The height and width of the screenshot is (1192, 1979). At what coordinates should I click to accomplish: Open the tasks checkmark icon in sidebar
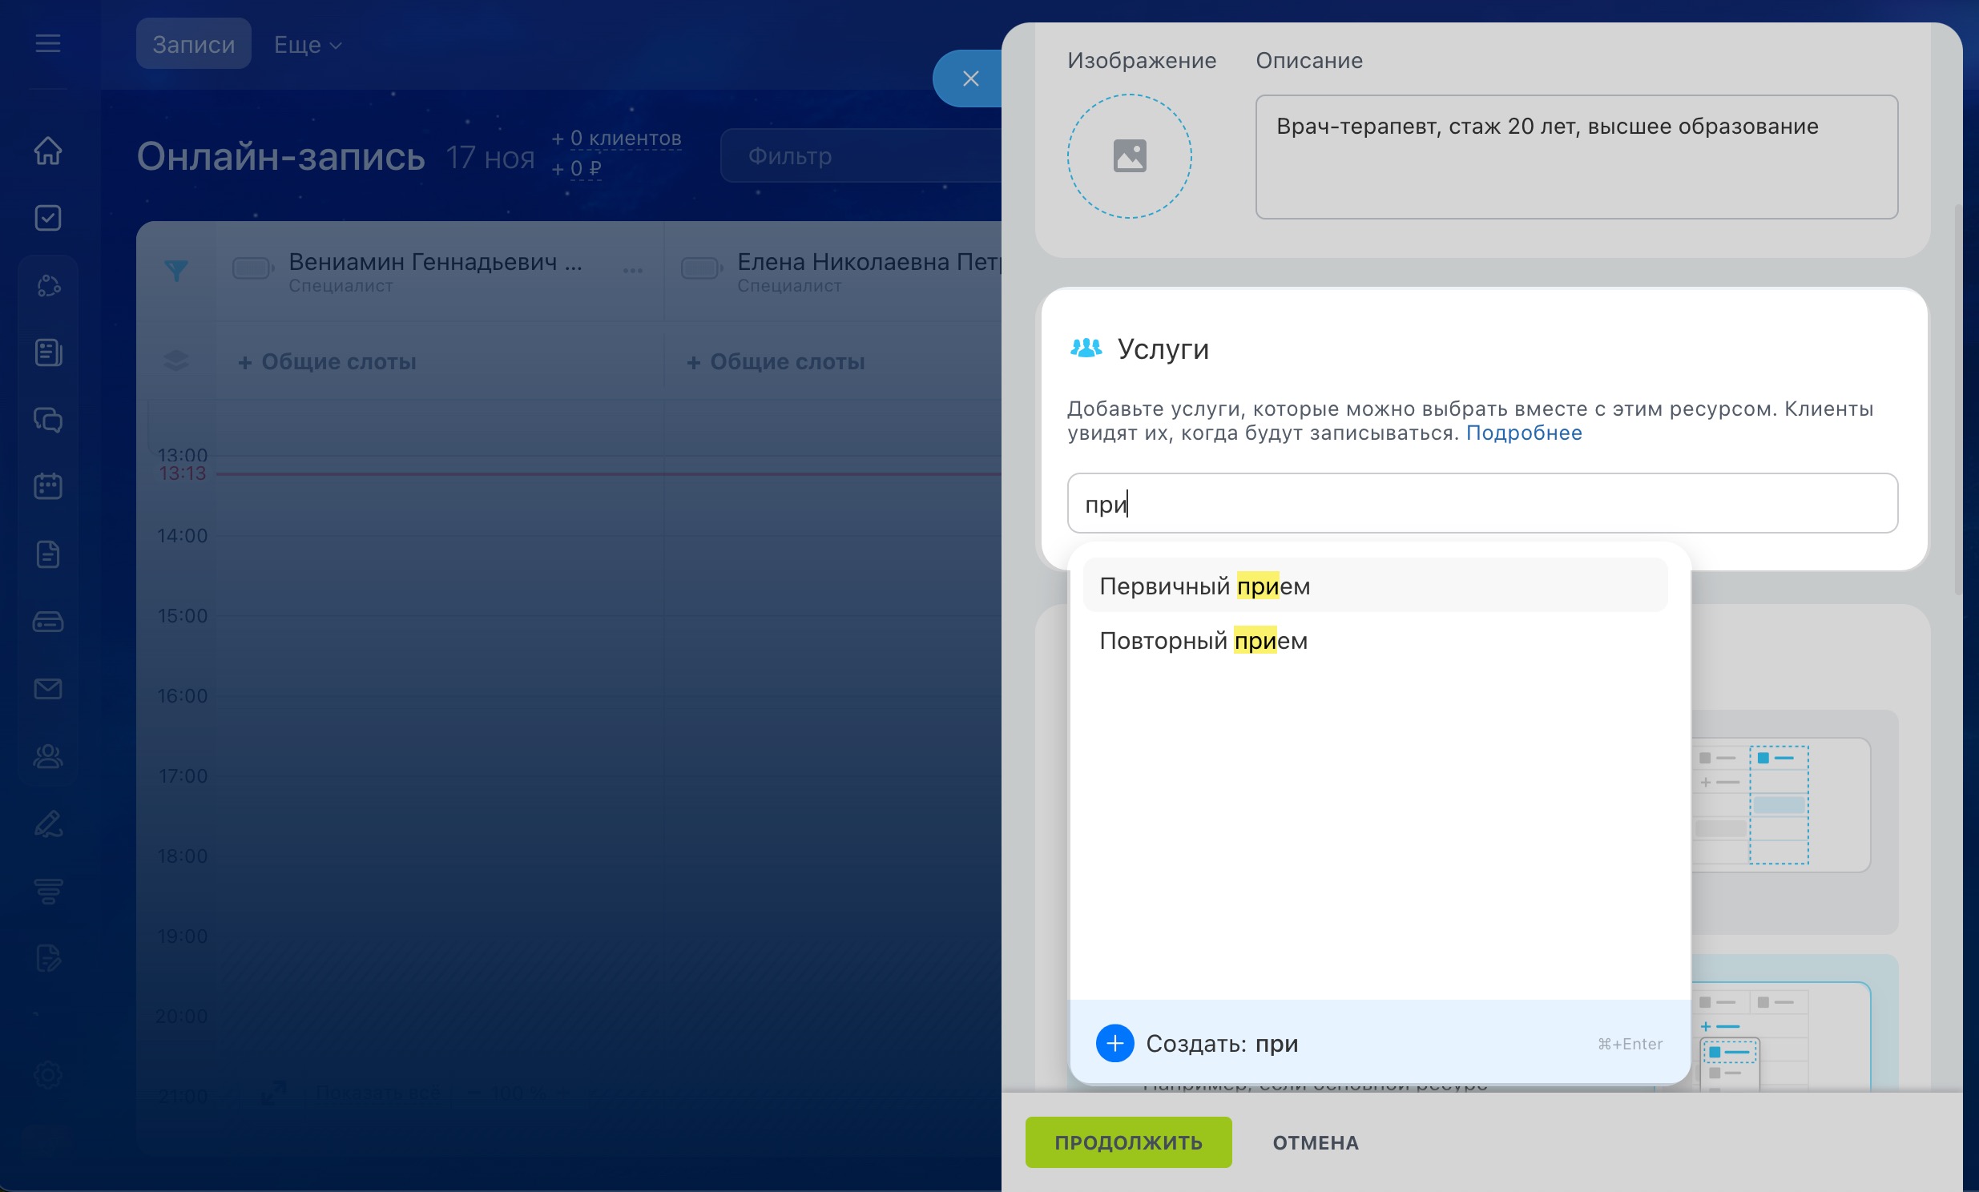tap(48, 218)
